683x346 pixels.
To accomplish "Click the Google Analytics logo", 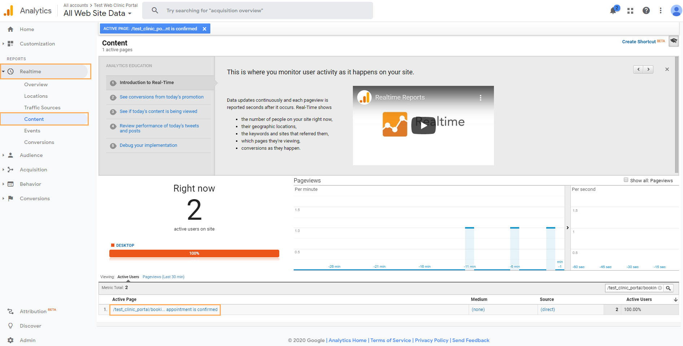I will point(8,11).
